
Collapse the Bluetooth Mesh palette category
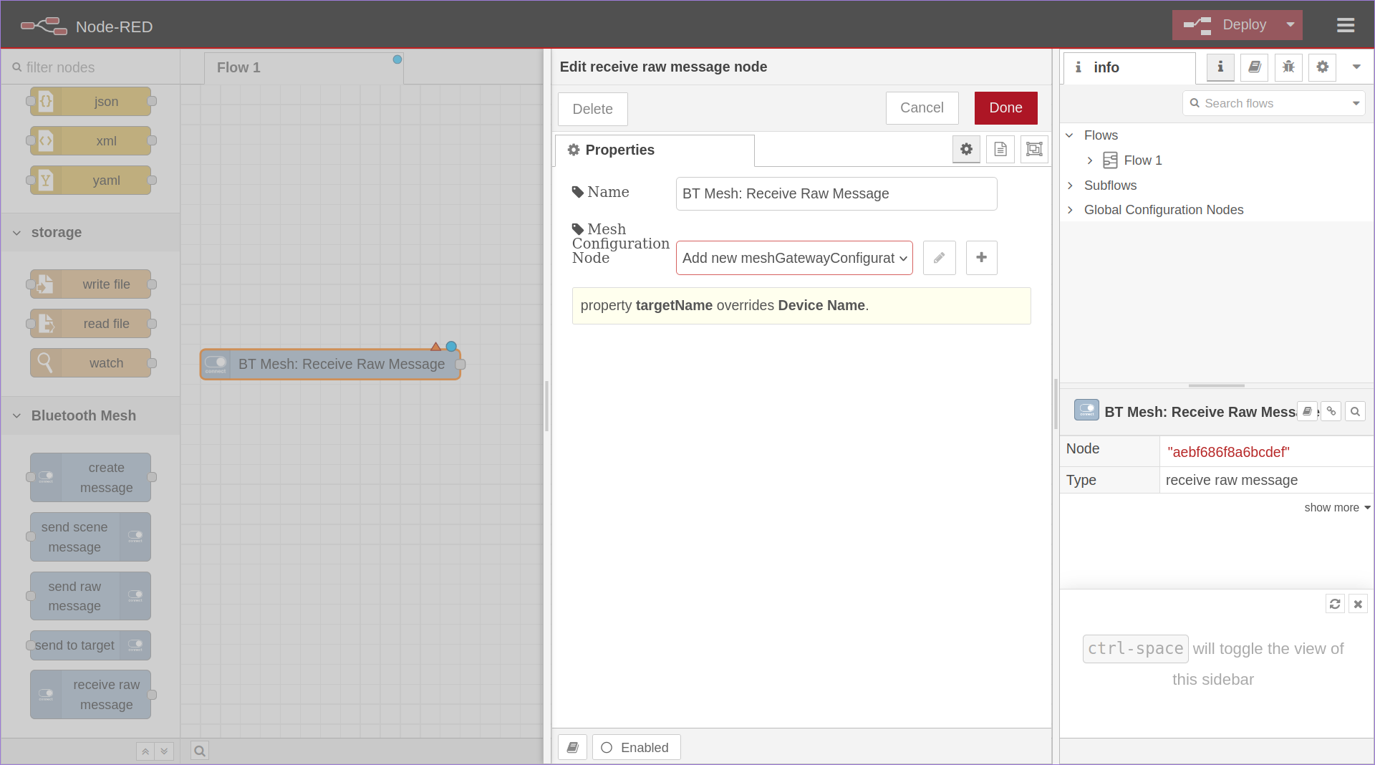tap(17, 415)
